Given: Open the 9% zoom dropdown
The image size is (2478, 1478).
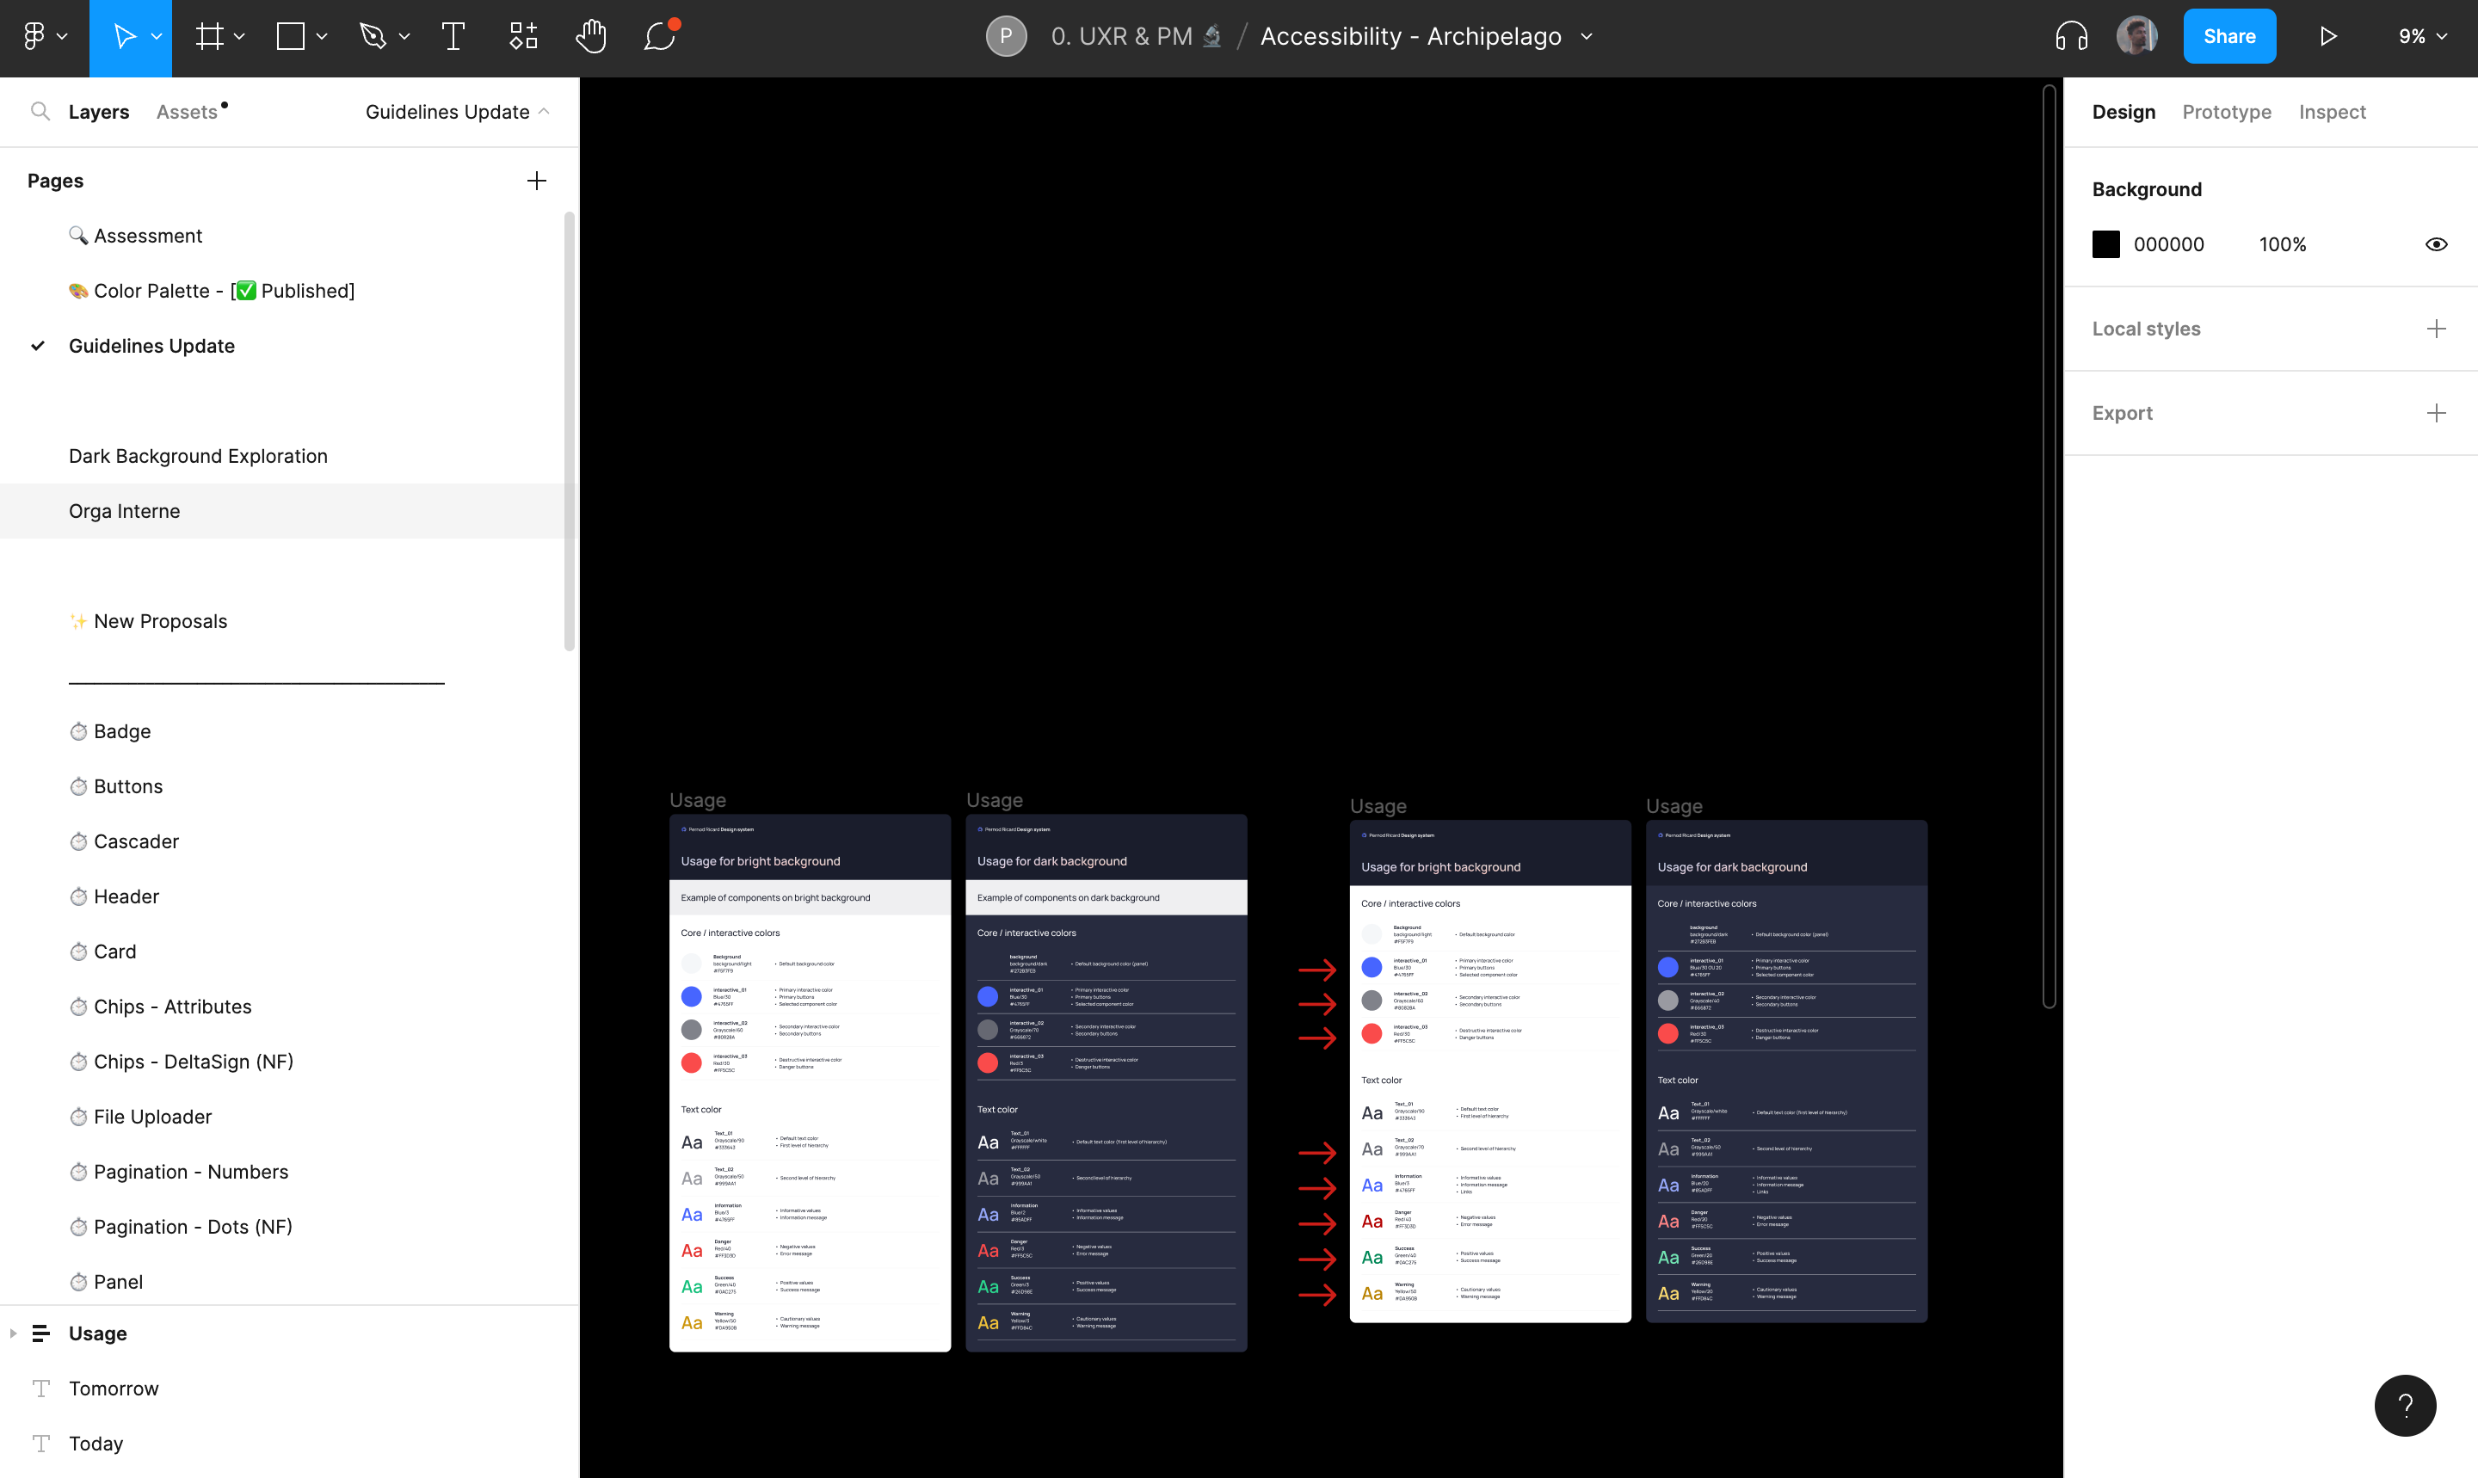Looking at the screenshot, I should point(2422,37).
